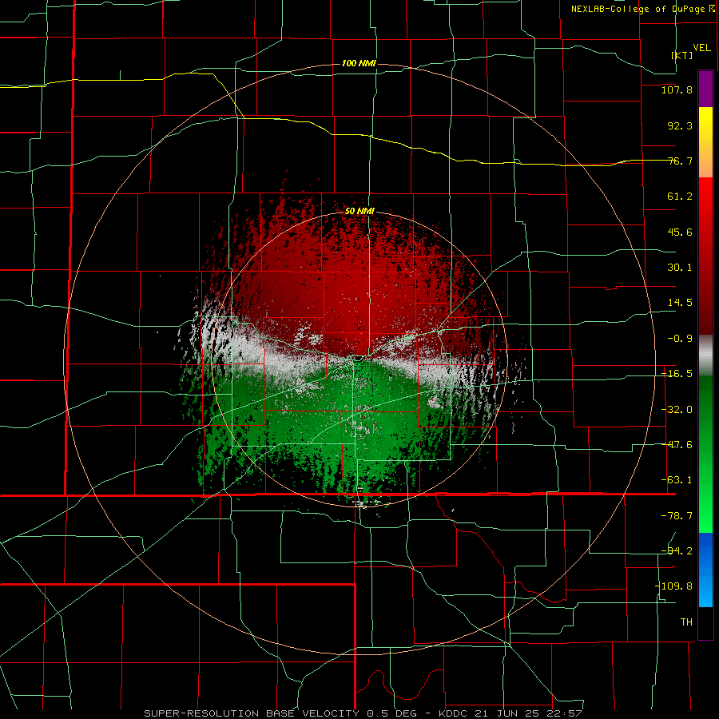
Task: Select the -47.6 value on velocity scale
Action: [677, 445]
